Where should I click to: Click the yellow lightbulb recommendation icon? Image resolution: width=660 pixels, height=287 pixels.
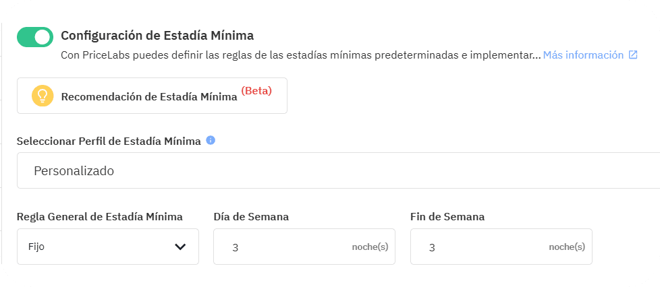(x=43, y=96)
